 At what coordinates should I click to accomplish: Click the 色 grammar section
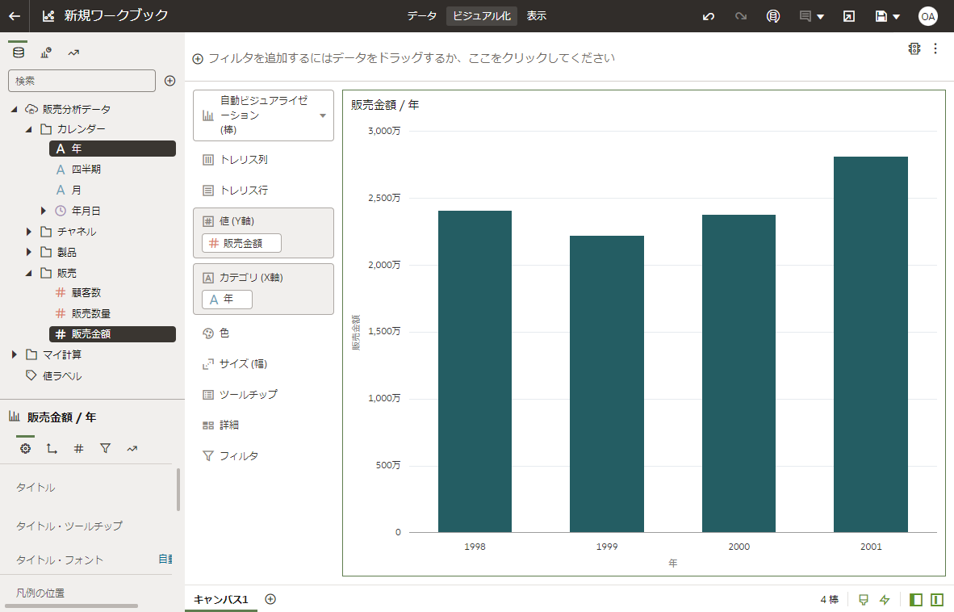263,333
